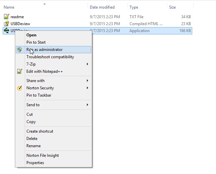
Task: Choose Run as administrator
Action: pos(54,50)
